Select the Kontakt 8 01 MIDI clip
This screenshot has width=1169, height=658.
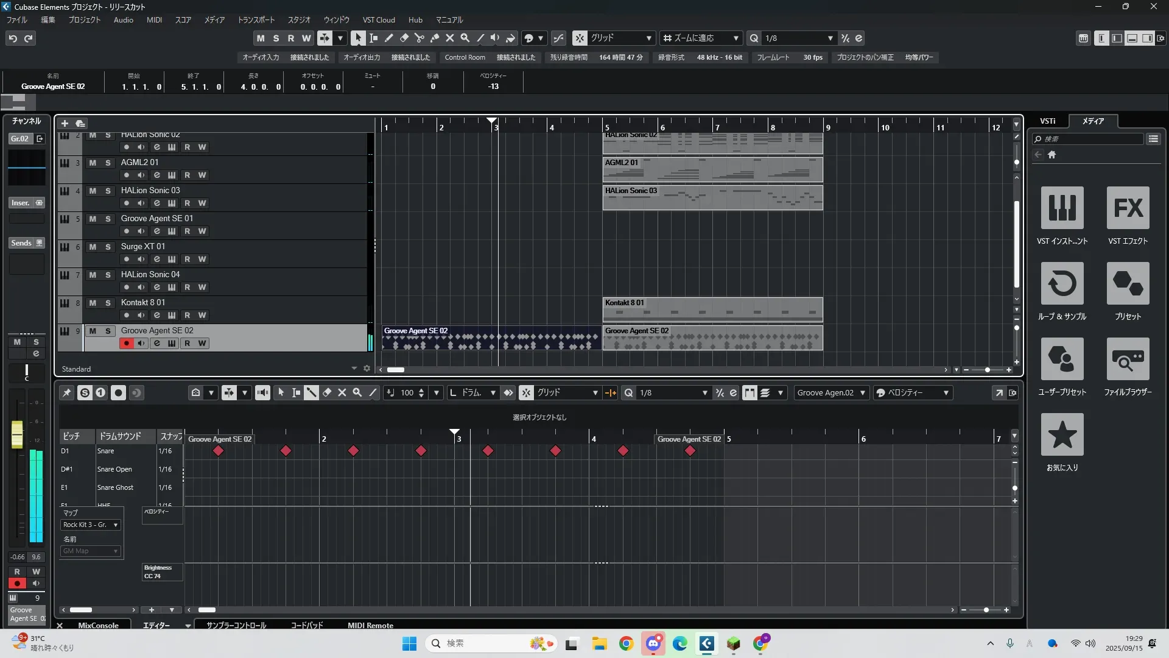(712, 310)
